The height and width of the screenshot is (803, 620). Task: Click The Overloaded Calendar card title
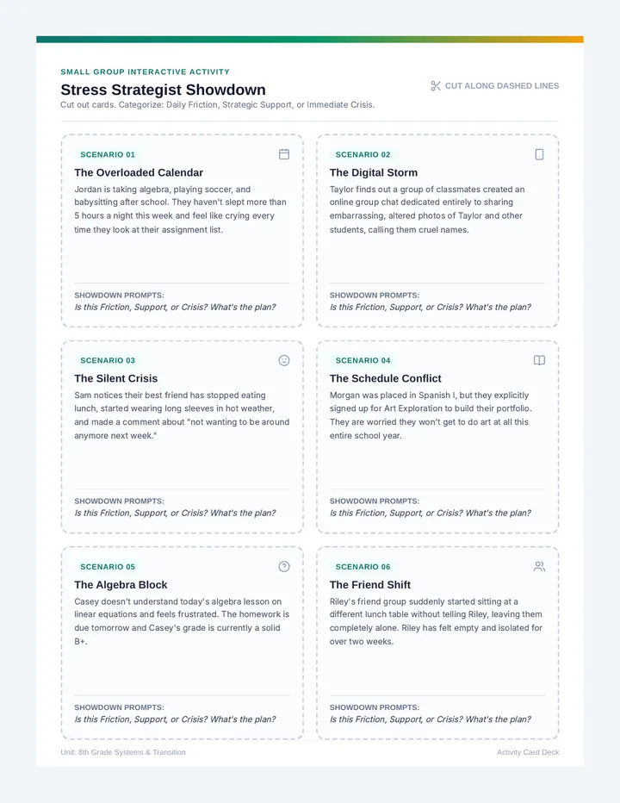pyautogui.click(x=139, y=172)
